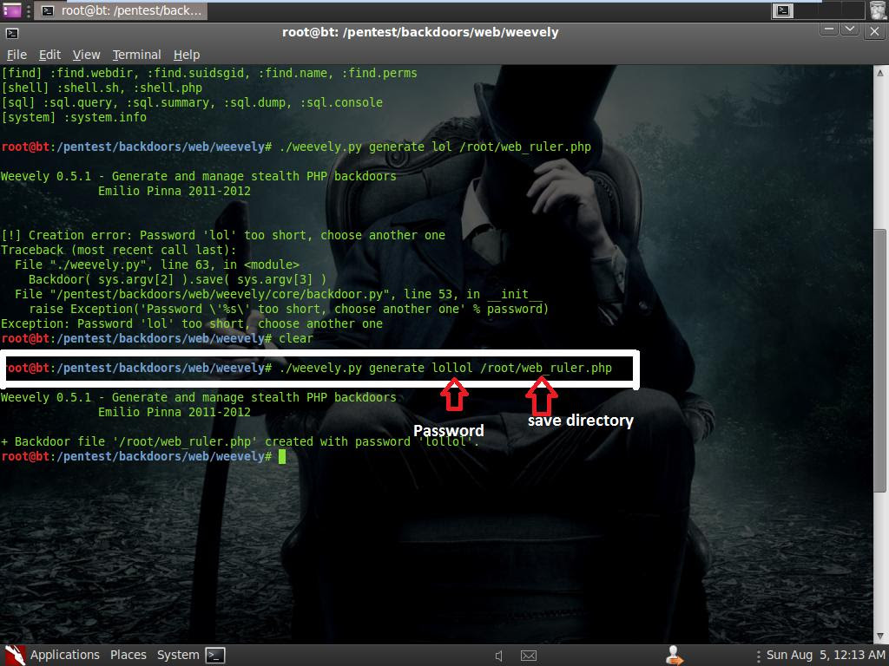Open the Terminal menu
The height and width of the screenshot is (666, 889).
coord(136,55)
